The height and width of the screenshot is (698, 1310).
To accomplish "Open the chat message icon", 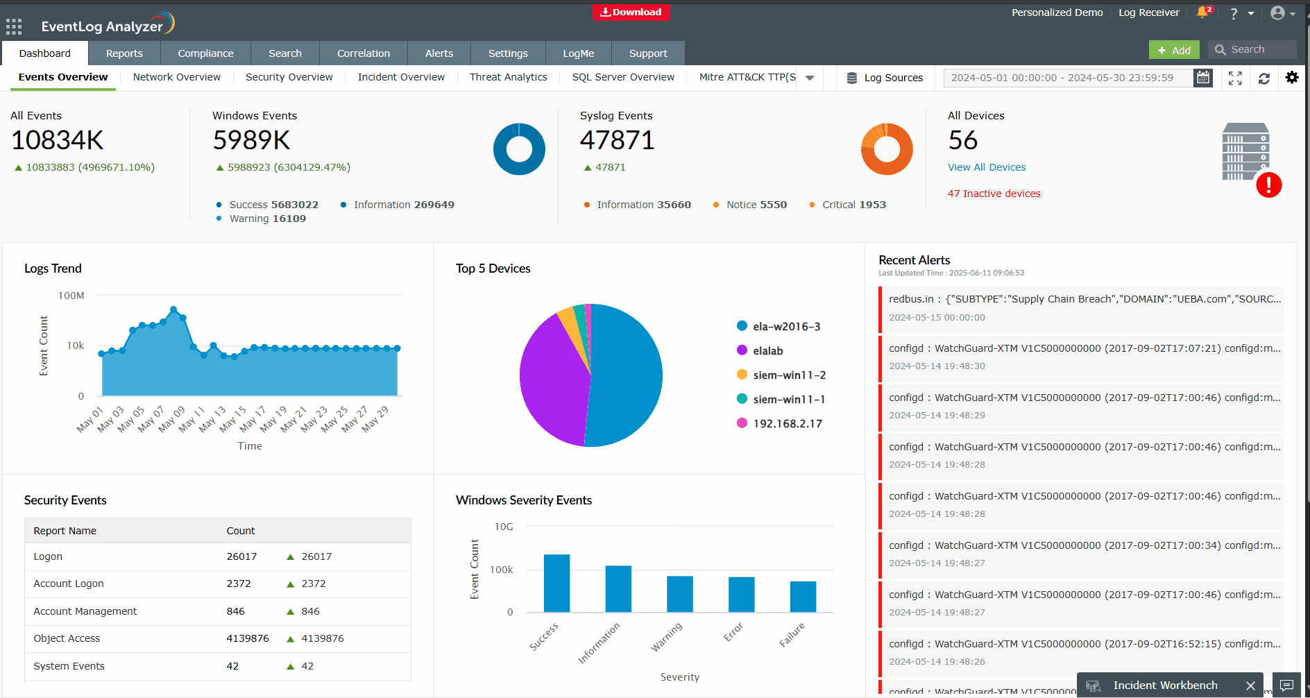I will (1286, 686).
